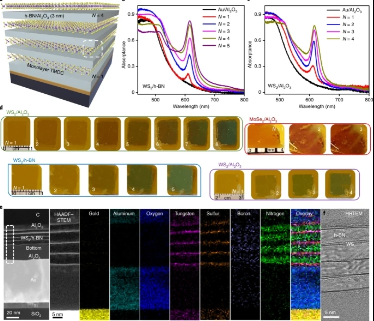Image resolution: width=374 pixels, height=321 pixels.
Task: Open the Nitrogen elemental map panel
Action: tap(275, 263)
